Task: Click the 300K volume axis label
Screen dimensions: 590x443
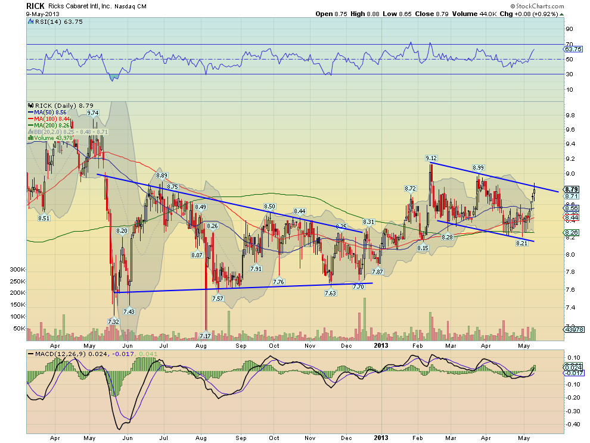Action: (x=18, y=270)
